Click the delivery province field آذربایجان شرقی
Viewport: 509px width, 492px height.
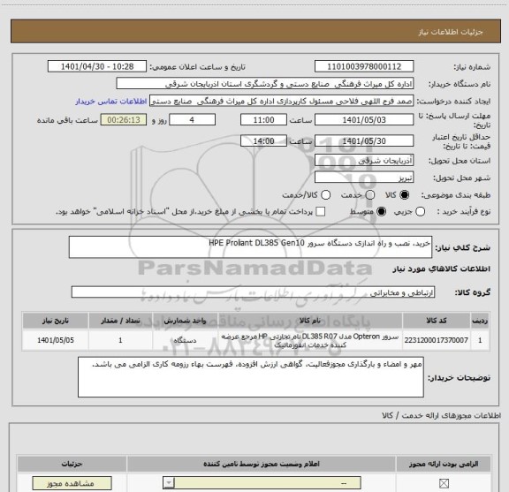(x=364, y=161)
